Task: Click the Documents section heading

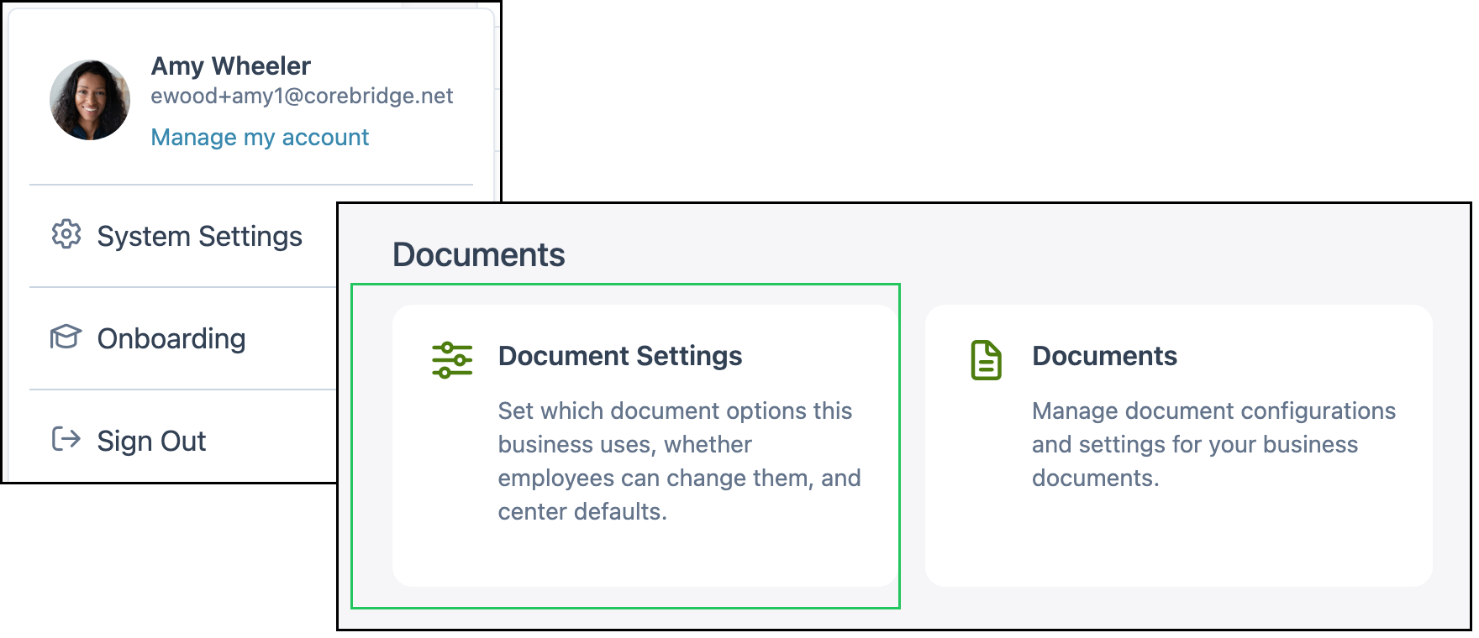Action: 479,255
